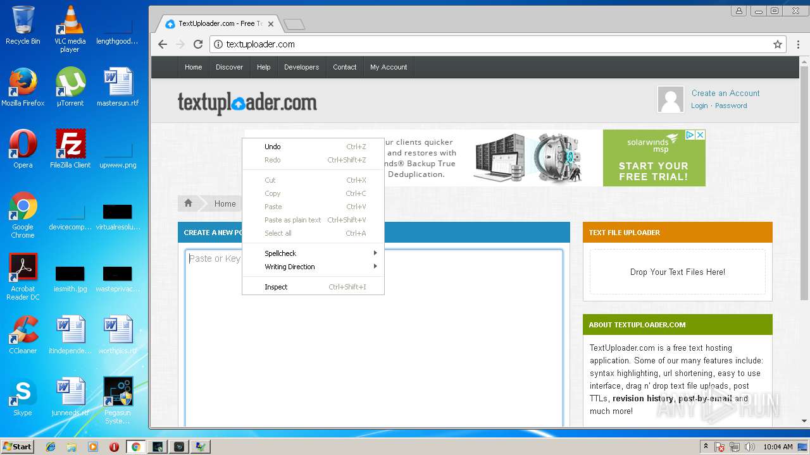Viewport: 810px width, 455px height.
Task: Click the Home breadcrumb link
Action: 225,203
